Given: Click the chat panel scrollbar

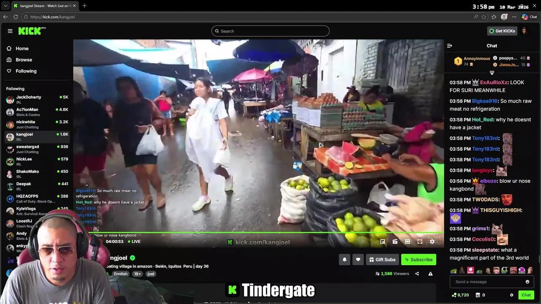Looking at the screenshot, I should tap(539, 258).
